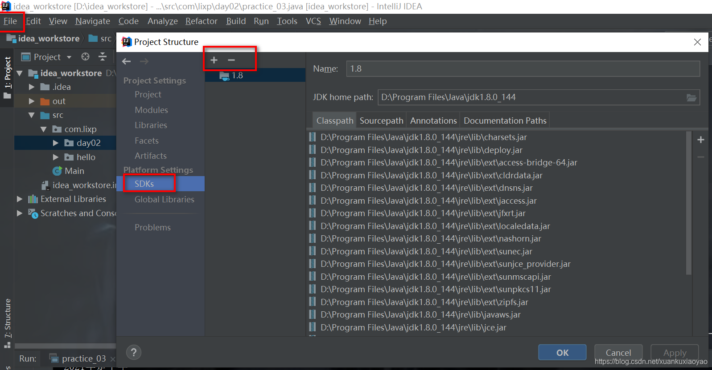Switch to the Sourcepath tab
This screenshot has width=712, height=370.
382,121
